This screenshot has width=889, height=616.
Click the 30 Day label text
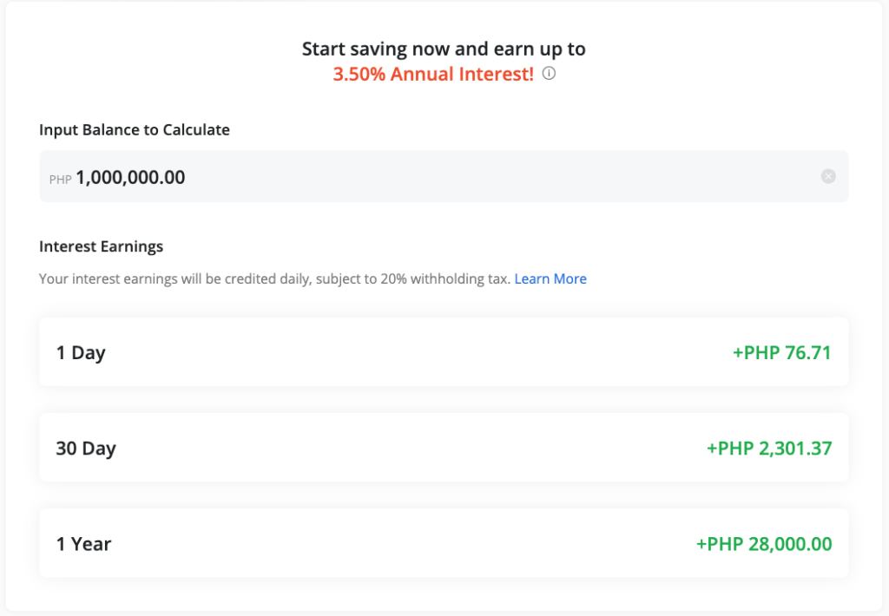(x=86, y=449)
